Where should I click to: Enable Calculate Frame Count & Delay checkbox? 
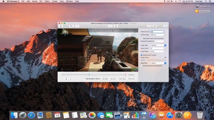[x=141, y=39]
